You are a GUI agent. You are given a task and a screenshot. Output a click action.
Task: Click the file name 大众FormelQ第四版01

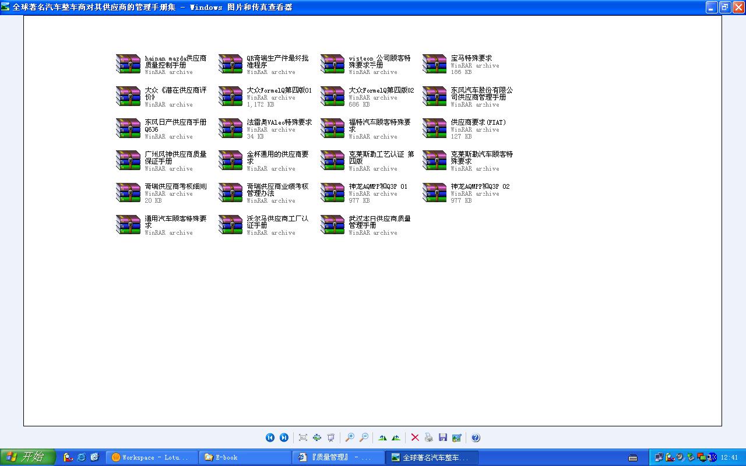[x=279, y=90]
